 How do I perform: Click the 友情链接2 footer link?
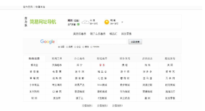(102, 106)
